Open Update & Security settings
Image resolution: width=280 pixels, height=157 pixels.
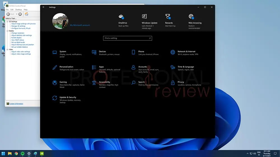pyautogui.click(x=67, y=100)
